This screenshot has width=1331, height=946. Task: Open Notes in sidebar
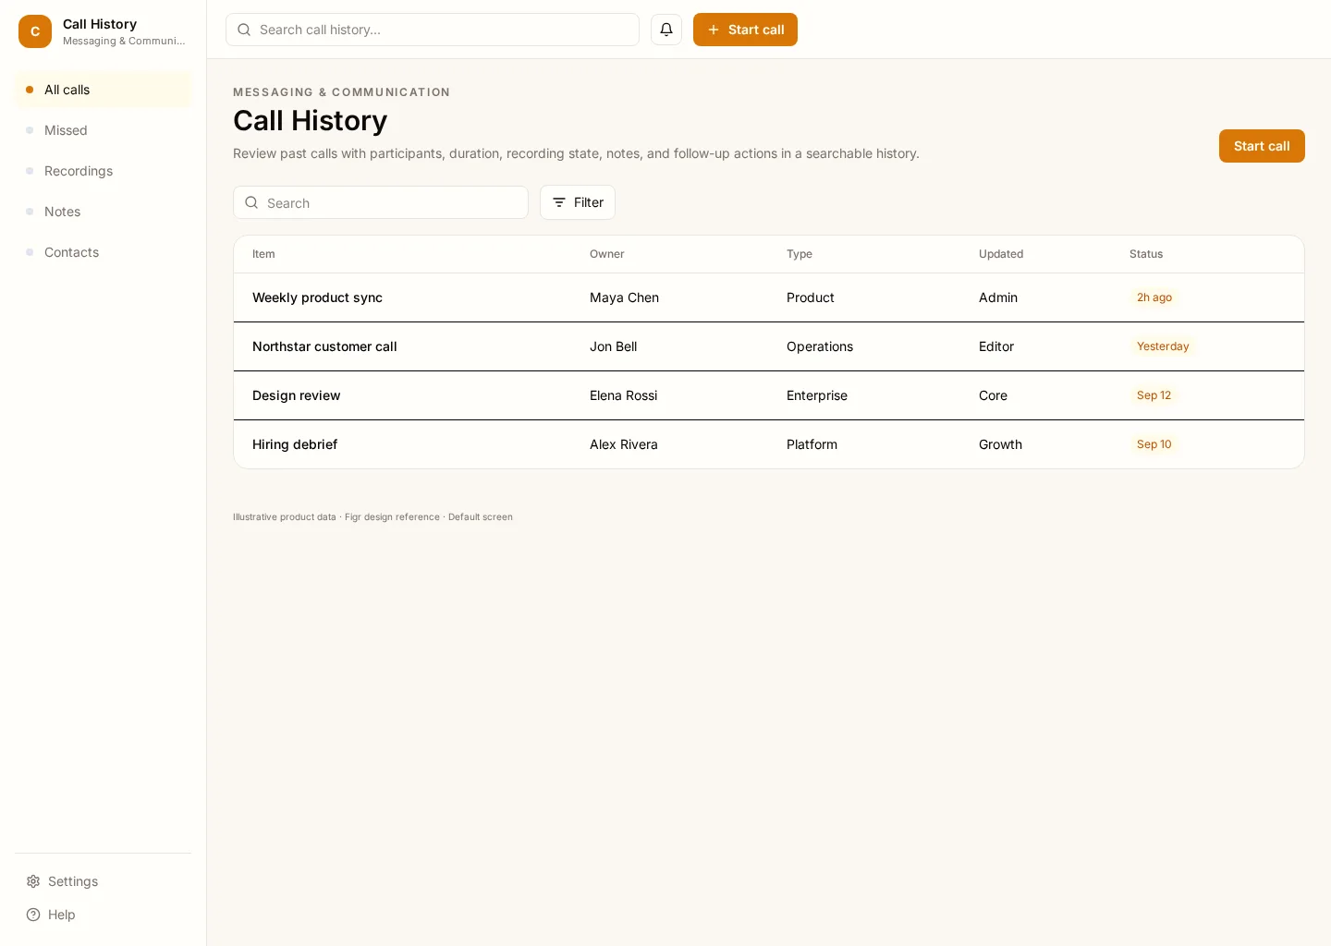pyautogui.click(x=104, y=212)
